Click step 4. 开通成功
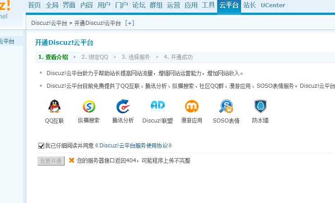This screenshot has width=335, height=203. click(x=178, y=57)
